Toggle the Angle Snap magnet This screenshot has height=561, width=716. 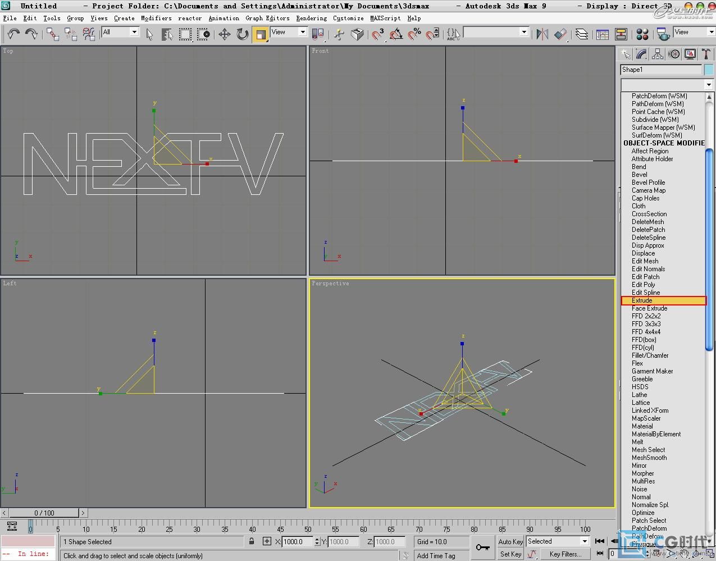(396, 34)
